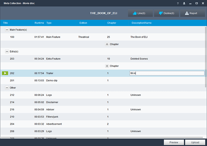Click 'Unknown' description in row 216
Screen dimensions: 207x146
pyautogui.click(x=136, y=110)
